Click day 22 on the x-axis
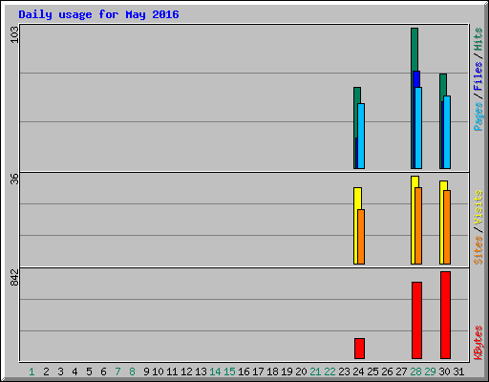489x382 pixels. (330, 371)
